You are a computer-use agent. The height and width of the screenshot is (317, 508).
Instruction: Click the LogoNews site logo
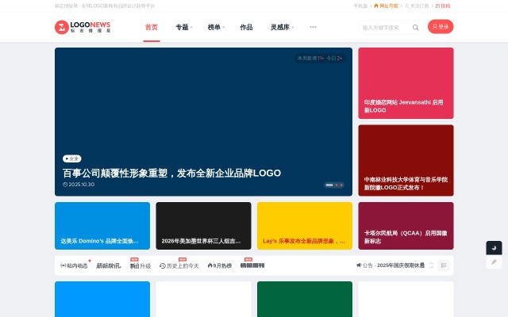coord(83,27)
